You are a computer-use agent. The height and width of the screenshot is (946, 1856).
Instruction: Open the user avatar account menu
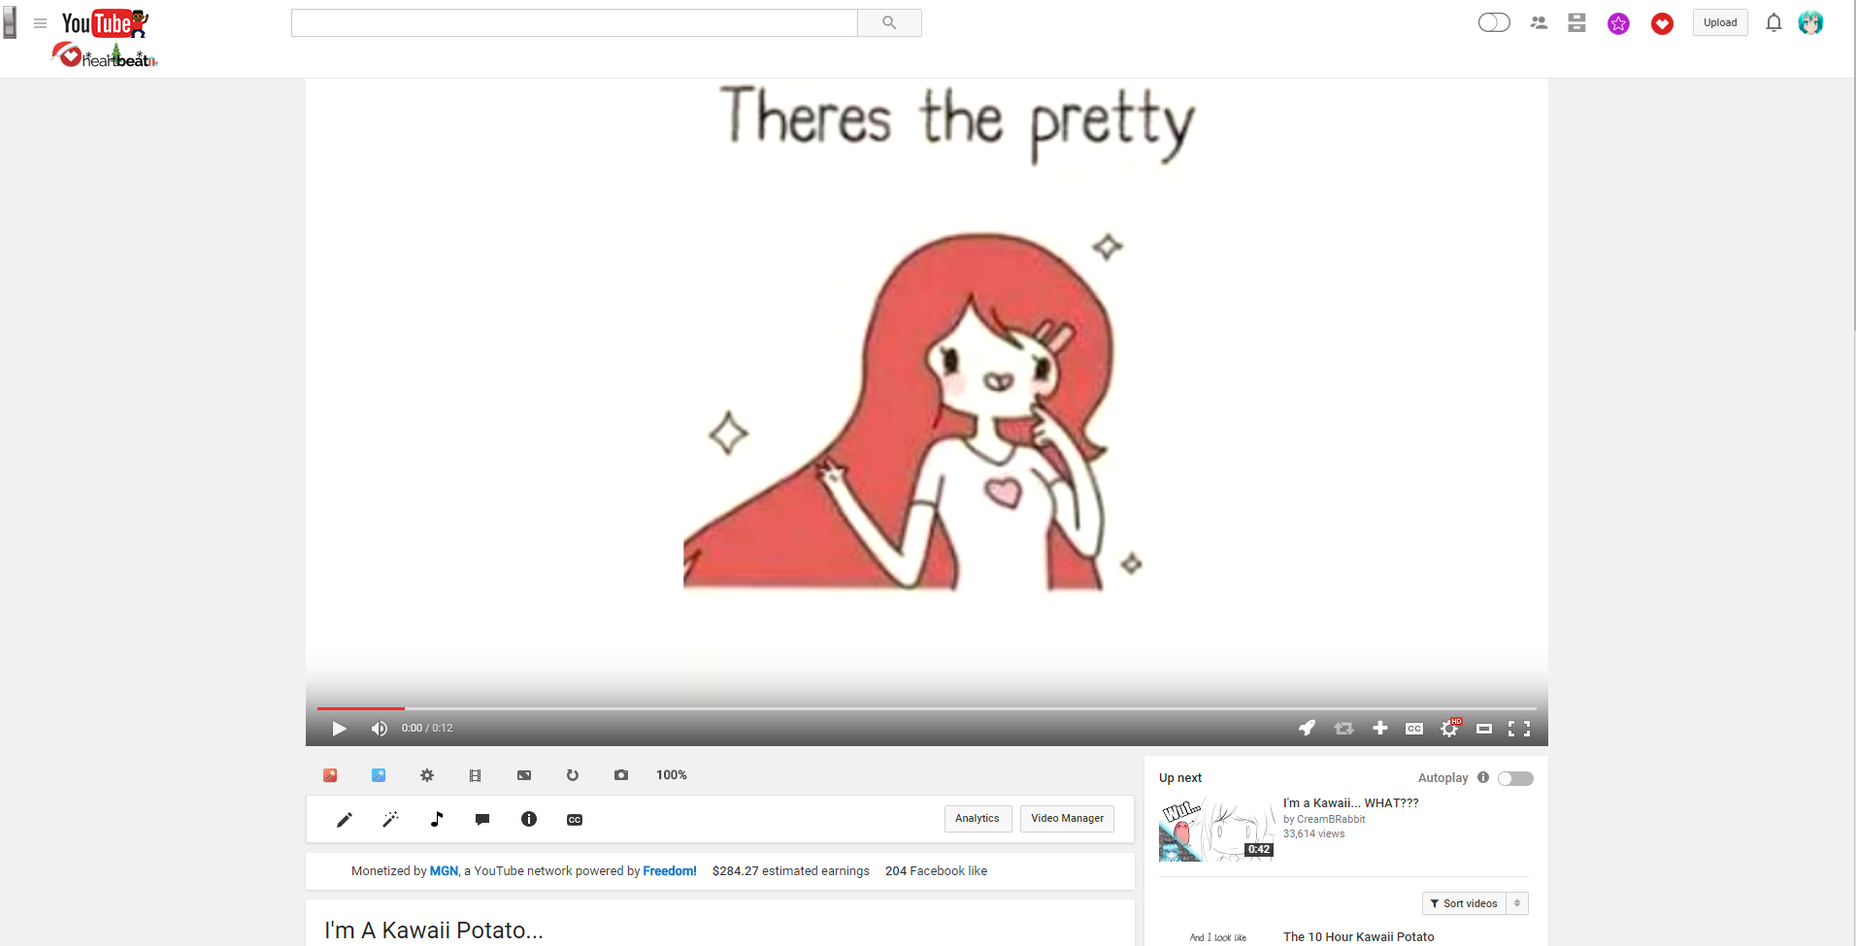[1809, 23]
